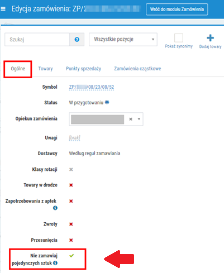Open info icon beside pojedynczych sztuk
The image size is (224, 273).
55,263
